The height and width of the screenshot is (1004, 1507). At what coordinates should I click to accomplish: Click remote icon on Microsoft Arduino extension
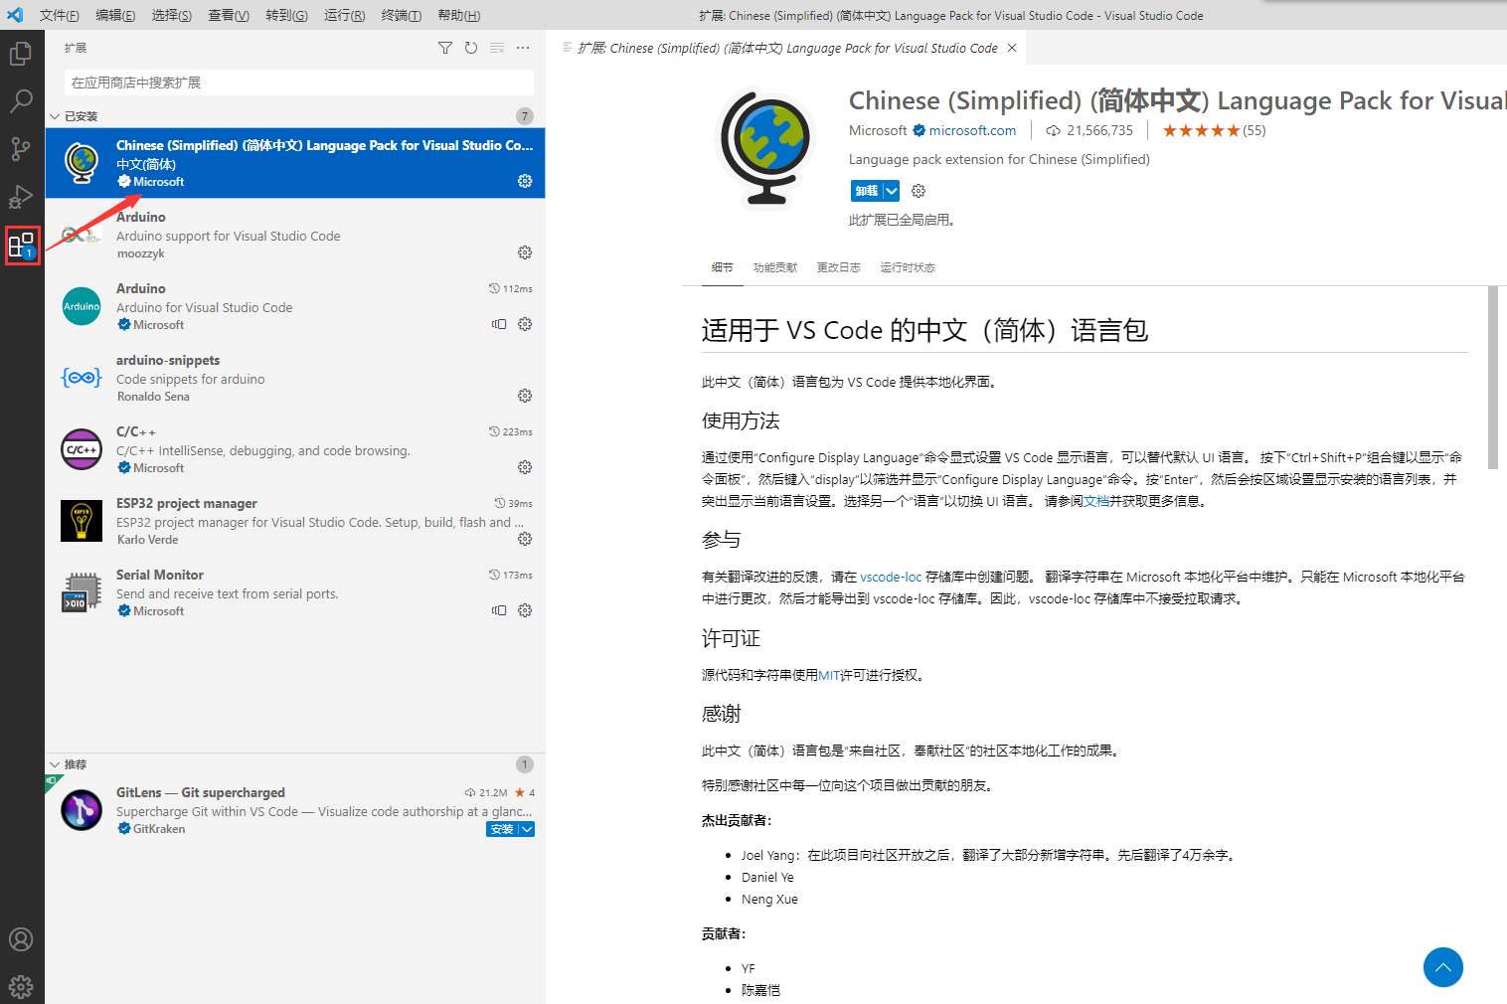click(x=499, y=324)
